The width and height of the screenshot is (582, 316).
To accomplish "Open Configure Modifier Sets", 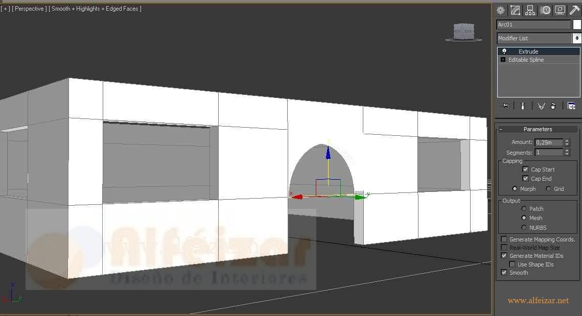I will pos(572,105).
